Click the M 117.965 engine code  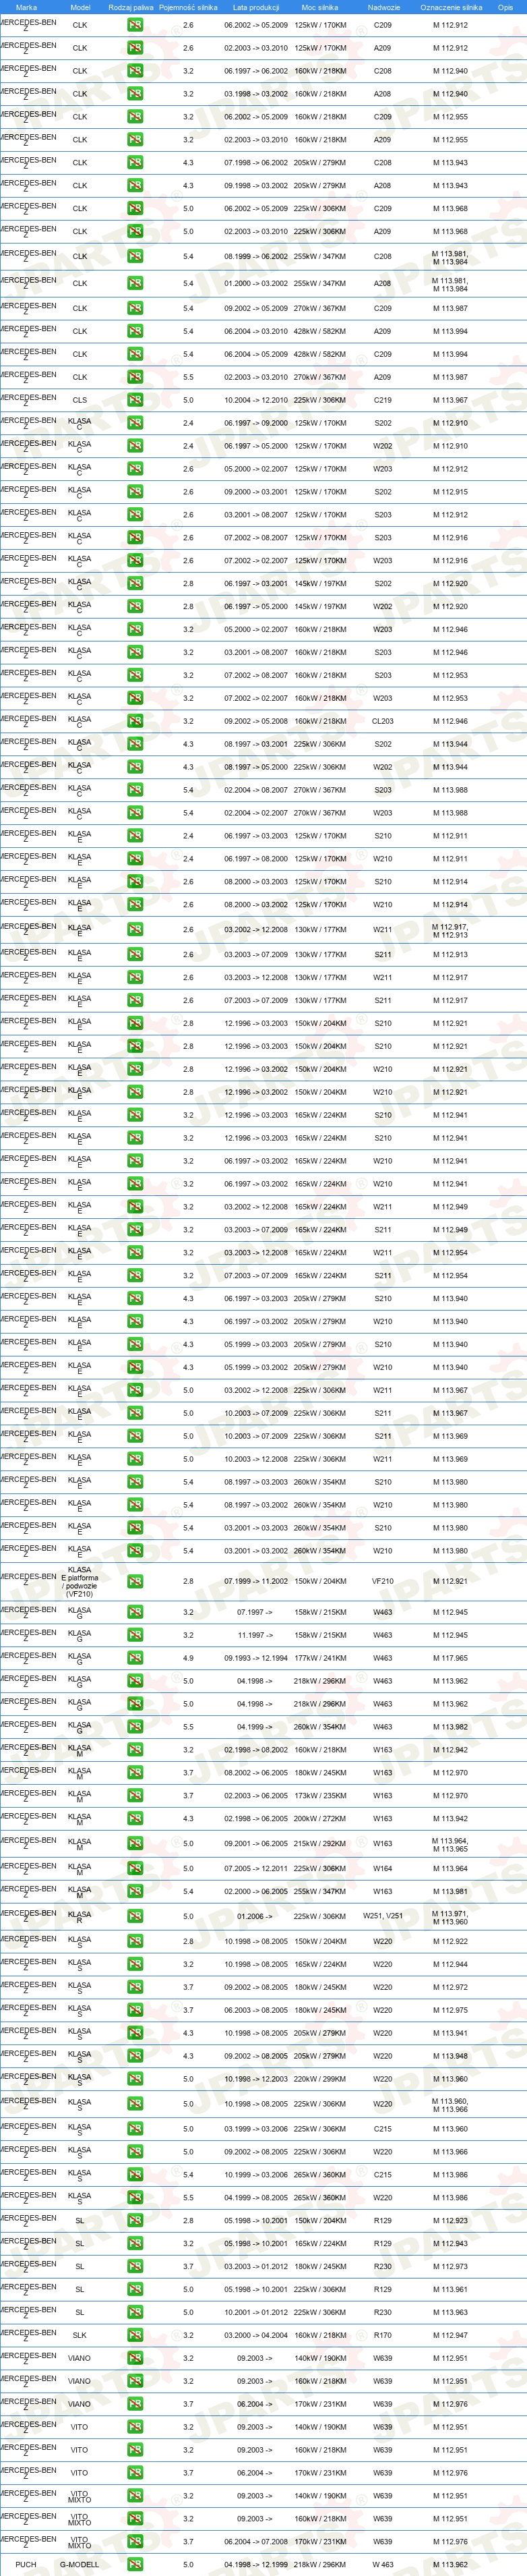tap(450, 1658)
